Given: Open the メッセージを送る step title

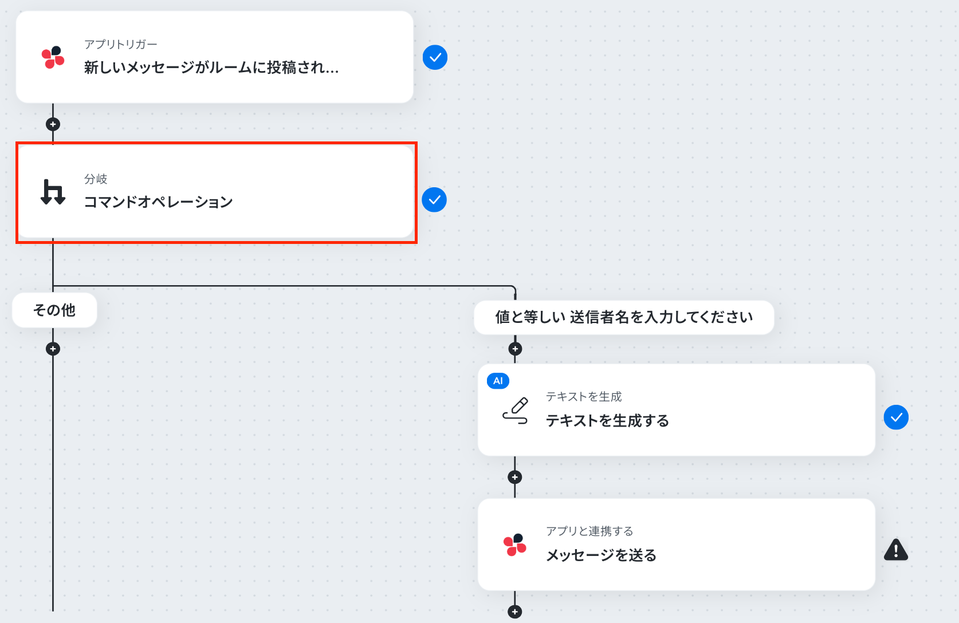Looking at the screenshot, I should click(601, 555).
